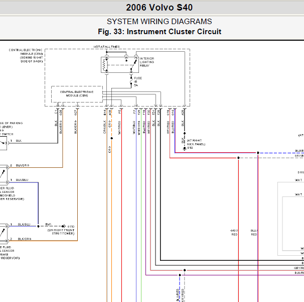Viewport: 304px width, 302px height.
Task: Click connector pin label "F7"
Action: click(x=134, y=112)
